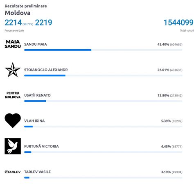194x184 pixels.
Task: Click the 42.40% result figure
Action: pyautogui.click(x=163, y=44)
